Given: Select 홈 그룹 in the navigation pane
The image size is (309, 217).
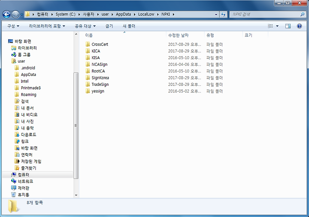Looking at the screenshot, I should [x=24, y=55].
